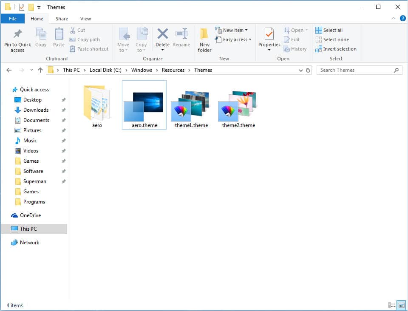Expand address bar history dropdown
The width and height of the screenshot is (408, 311).
click(301, 70)
